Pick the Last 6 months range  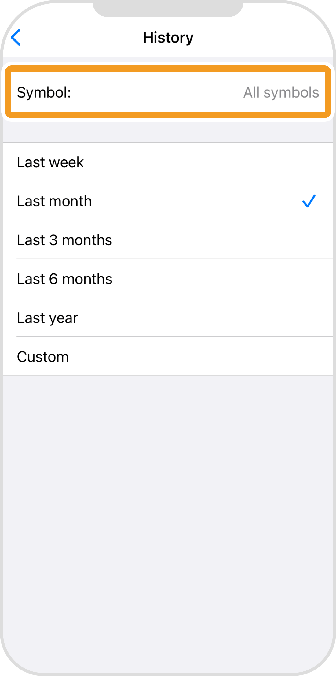(64, 279)
